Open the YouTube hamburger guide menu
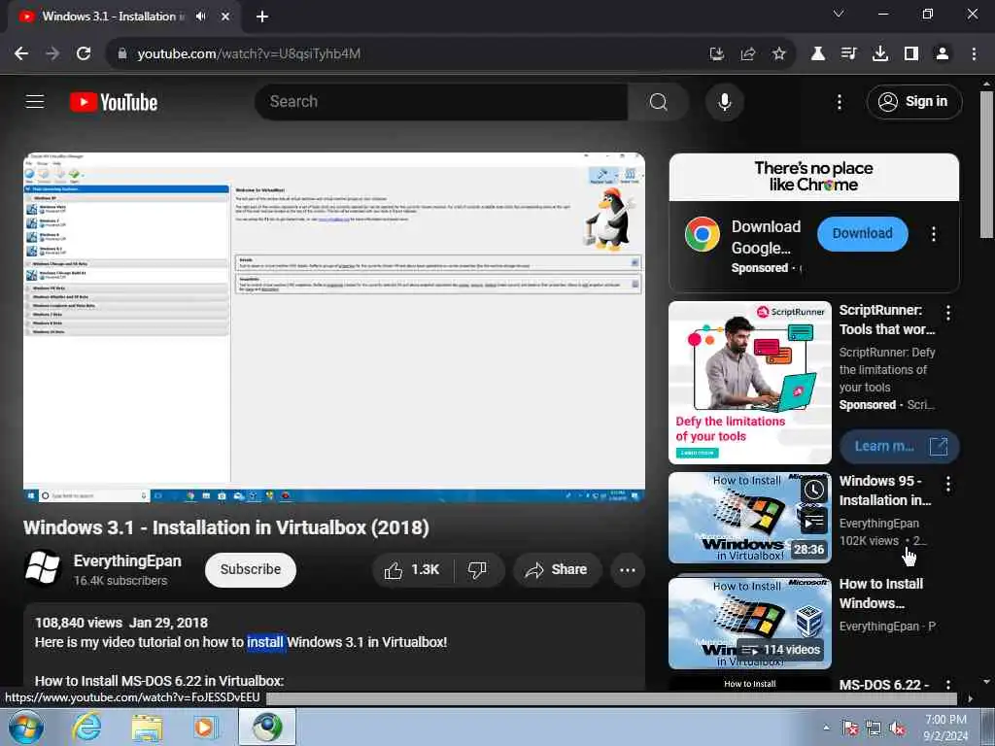Image resolution: width=995 pixels, height=746 pixels. [x=35, y=101]
